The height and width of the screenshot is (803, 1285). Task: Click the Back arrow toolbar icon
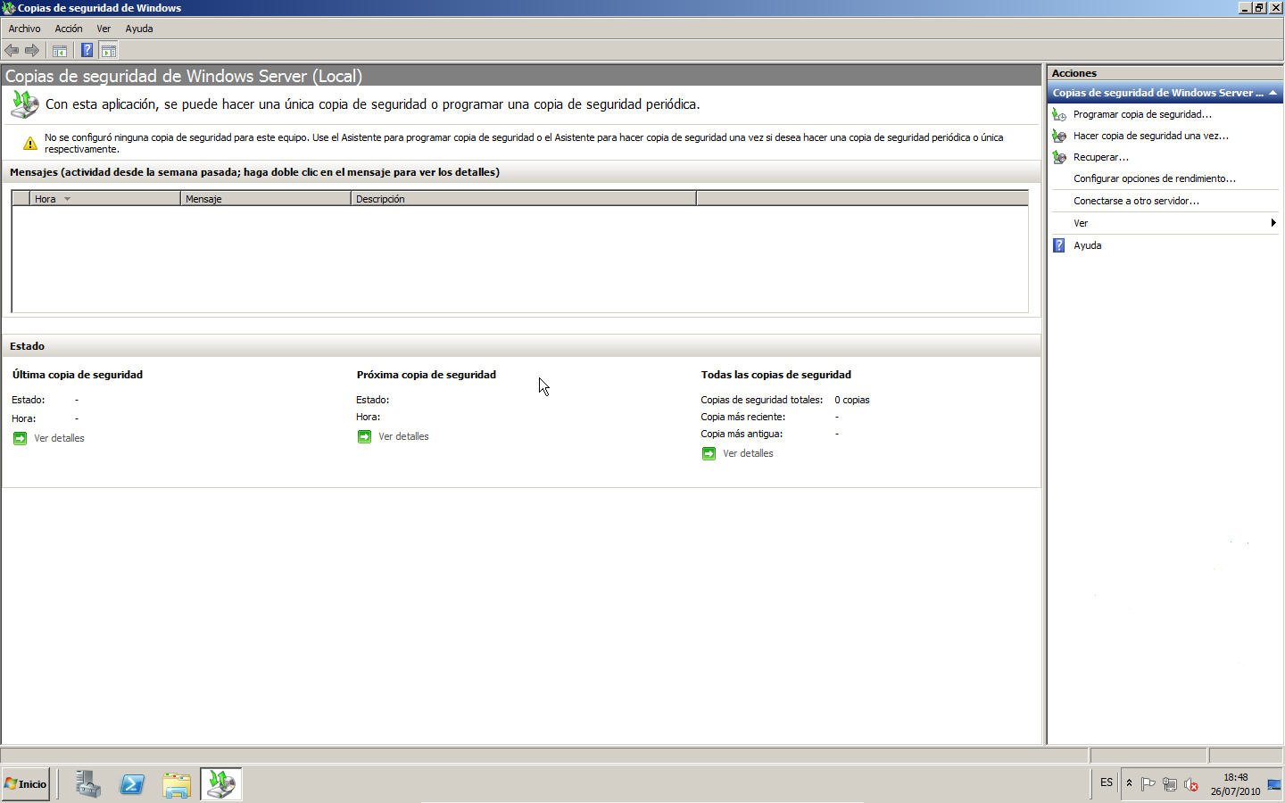[12, 51]
